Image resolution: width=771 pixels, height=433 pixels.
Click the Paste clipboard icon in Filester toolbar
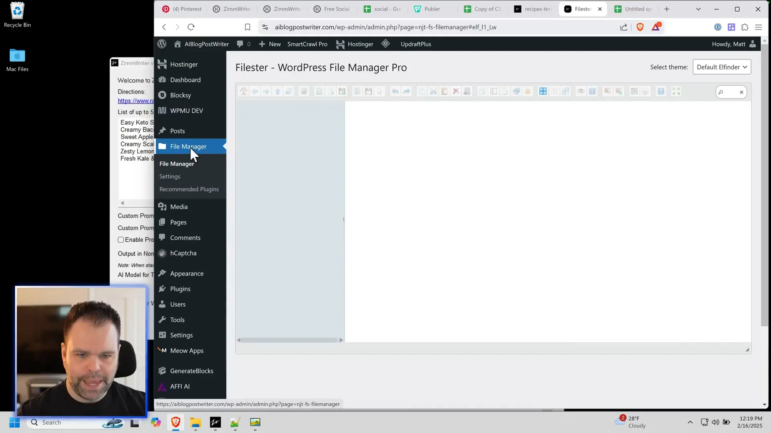click(x=445, y=91)
